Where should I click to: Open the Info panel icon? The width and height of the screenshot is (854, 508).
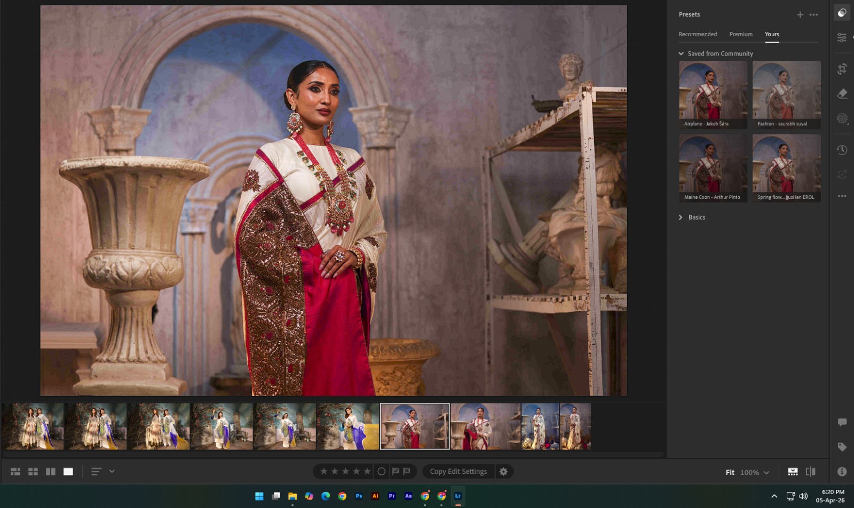click(x=842, y=471)
